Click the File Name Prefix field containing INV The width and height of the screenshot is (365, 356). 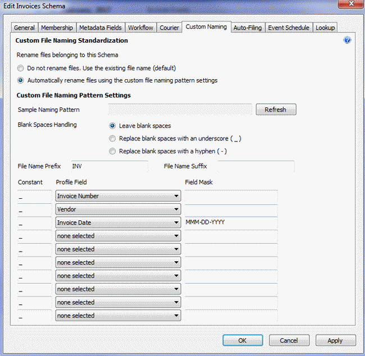coord(109,166)
